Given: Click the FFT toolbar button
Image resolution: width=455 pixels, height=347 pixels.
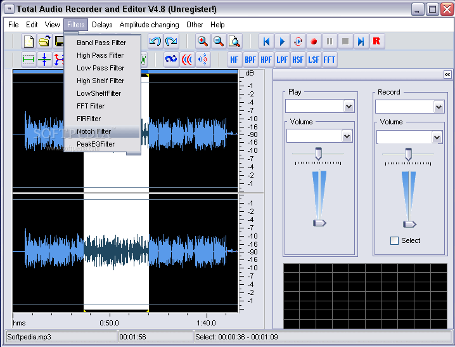Looking at the screenshot, I should click(x=330, y=60).
